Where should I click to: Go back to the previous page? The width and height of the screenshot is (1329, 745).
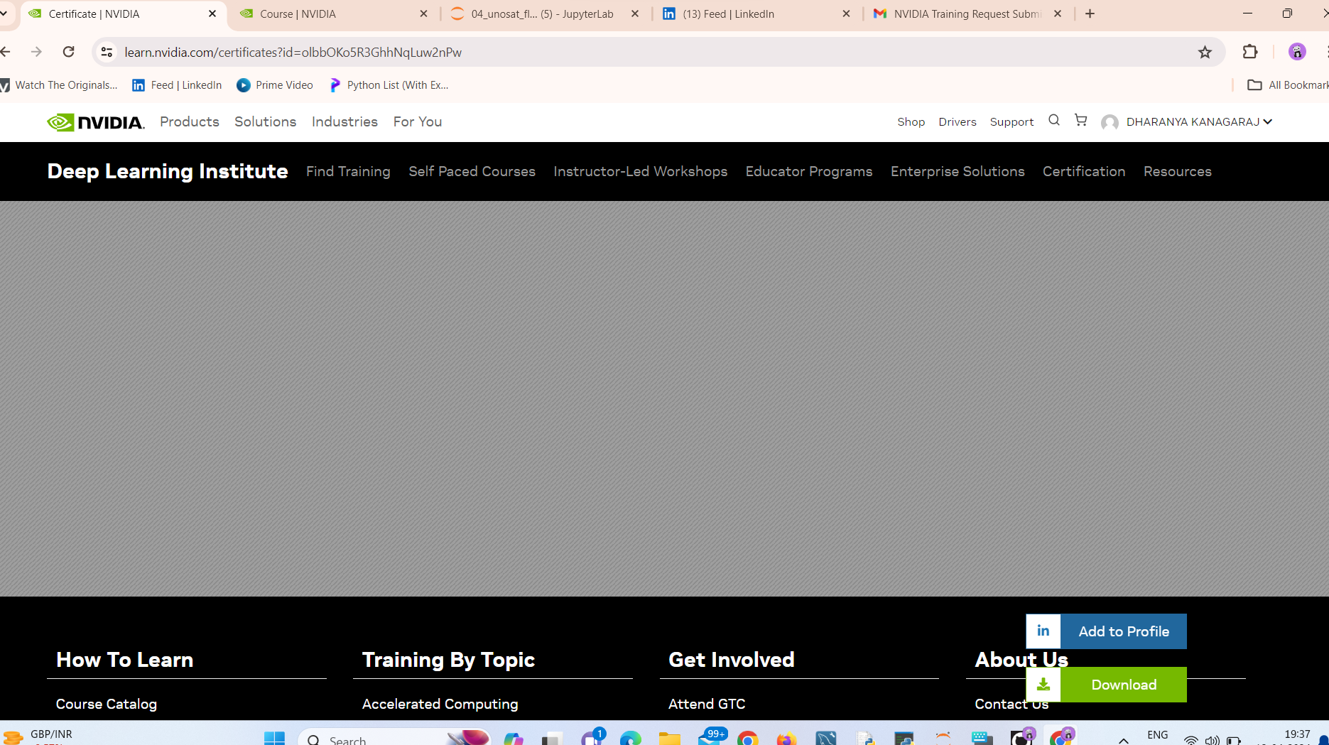point(6,52)
